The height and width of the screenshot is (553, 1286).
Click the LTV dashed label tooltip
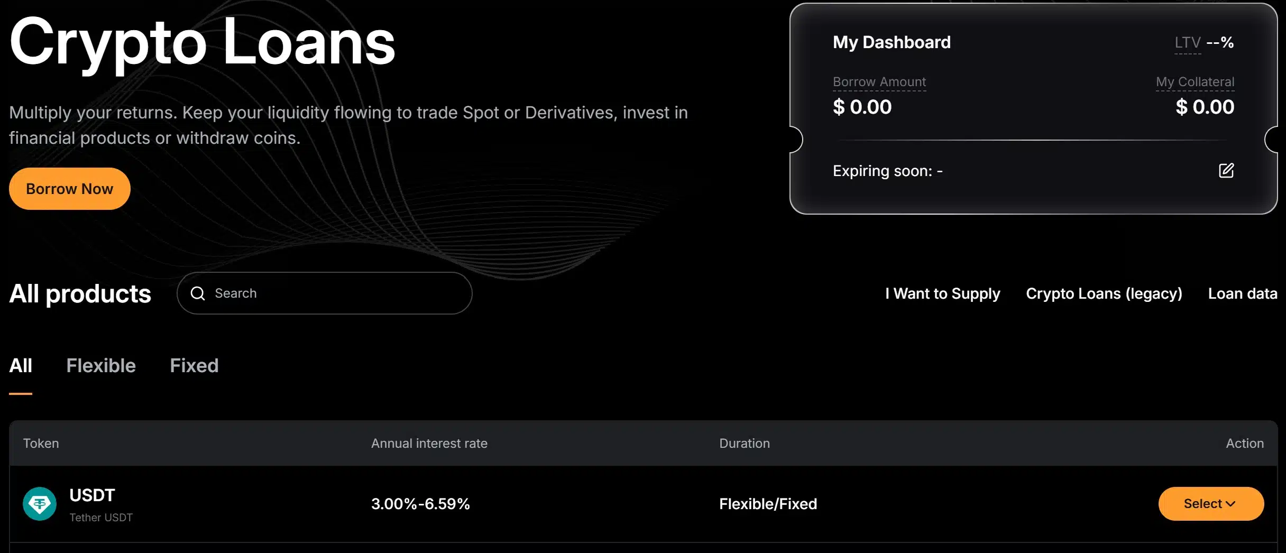click(1187, 42)
